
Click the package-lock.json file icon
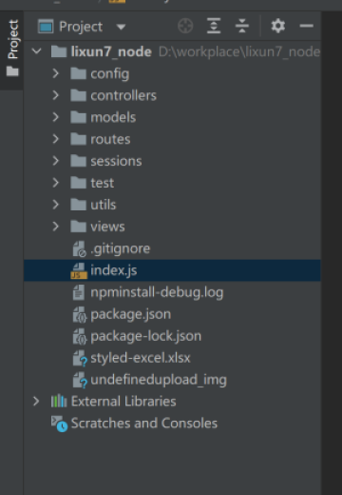click(80, 336)
